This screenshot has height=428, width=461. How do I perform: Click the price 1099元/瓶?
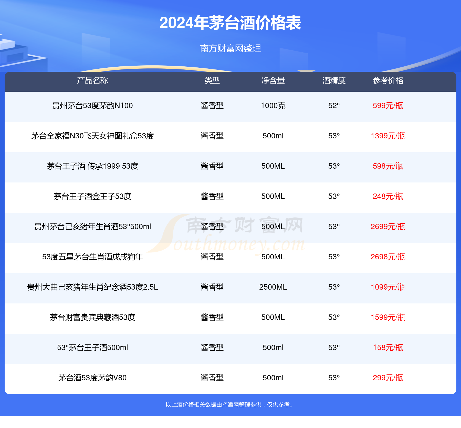(x=388, y=287)
